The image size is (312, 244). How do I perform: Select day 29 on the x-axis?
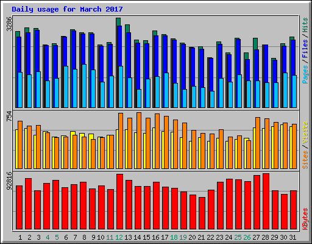coord(274,237)
